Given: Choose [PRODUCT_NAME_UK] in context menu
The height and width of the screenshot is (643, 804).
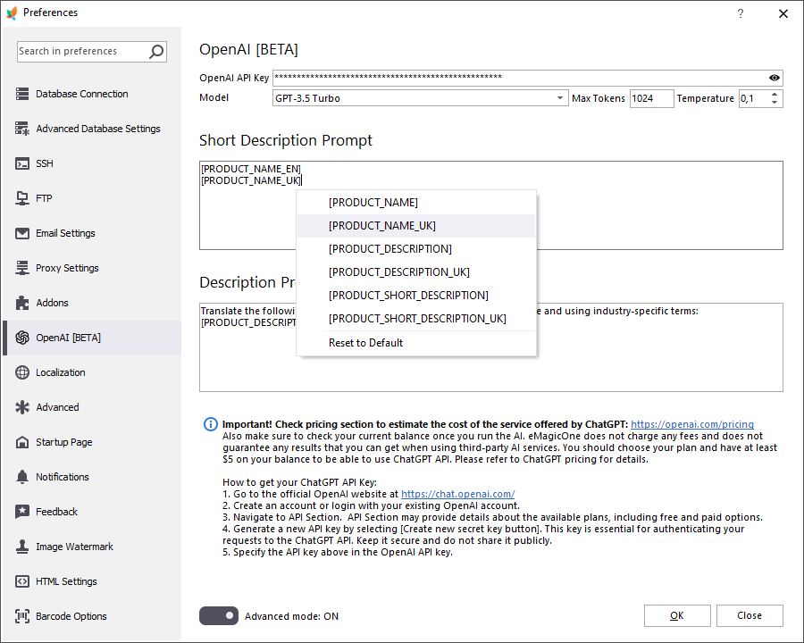Looking at the screenshot, I should [416, 226].
